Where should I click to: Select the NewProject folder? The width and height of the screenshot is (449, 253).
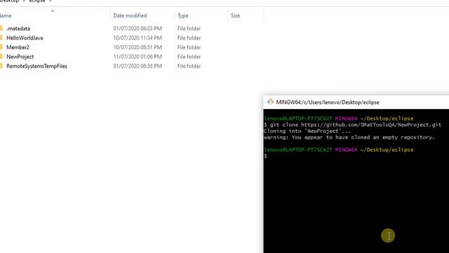tap(20, 57)
